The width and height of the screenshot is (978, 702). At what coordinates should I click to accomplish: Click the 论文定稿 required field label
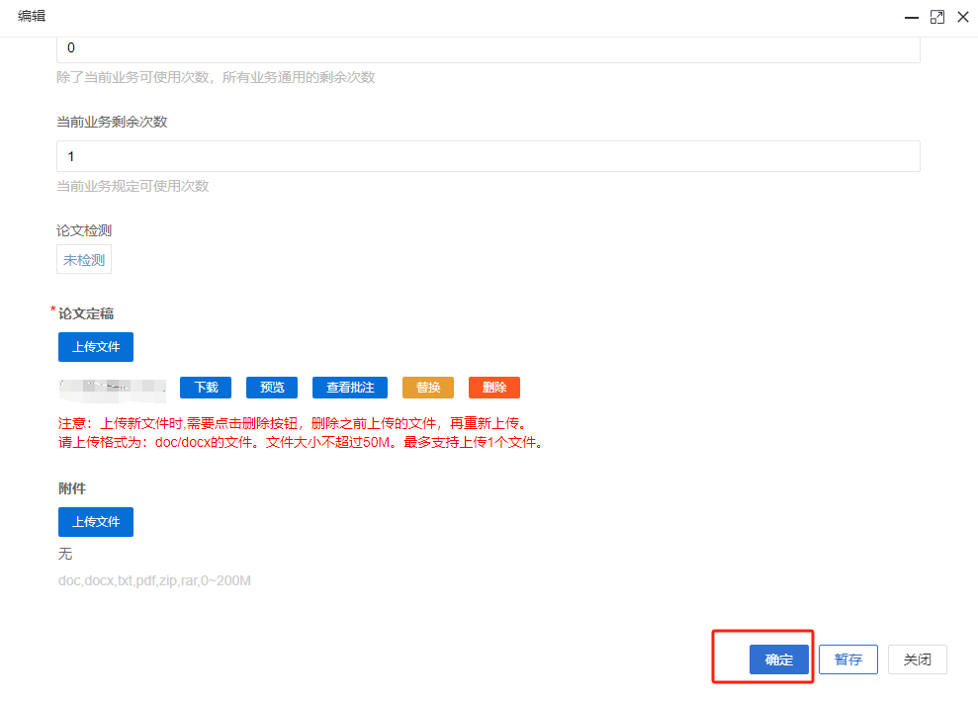click(x=86, y=313)
